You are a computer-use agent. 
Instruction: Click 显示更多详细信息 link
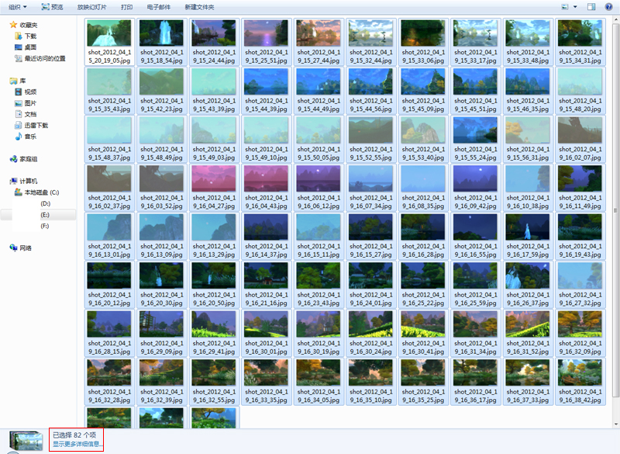click(76, 444)
